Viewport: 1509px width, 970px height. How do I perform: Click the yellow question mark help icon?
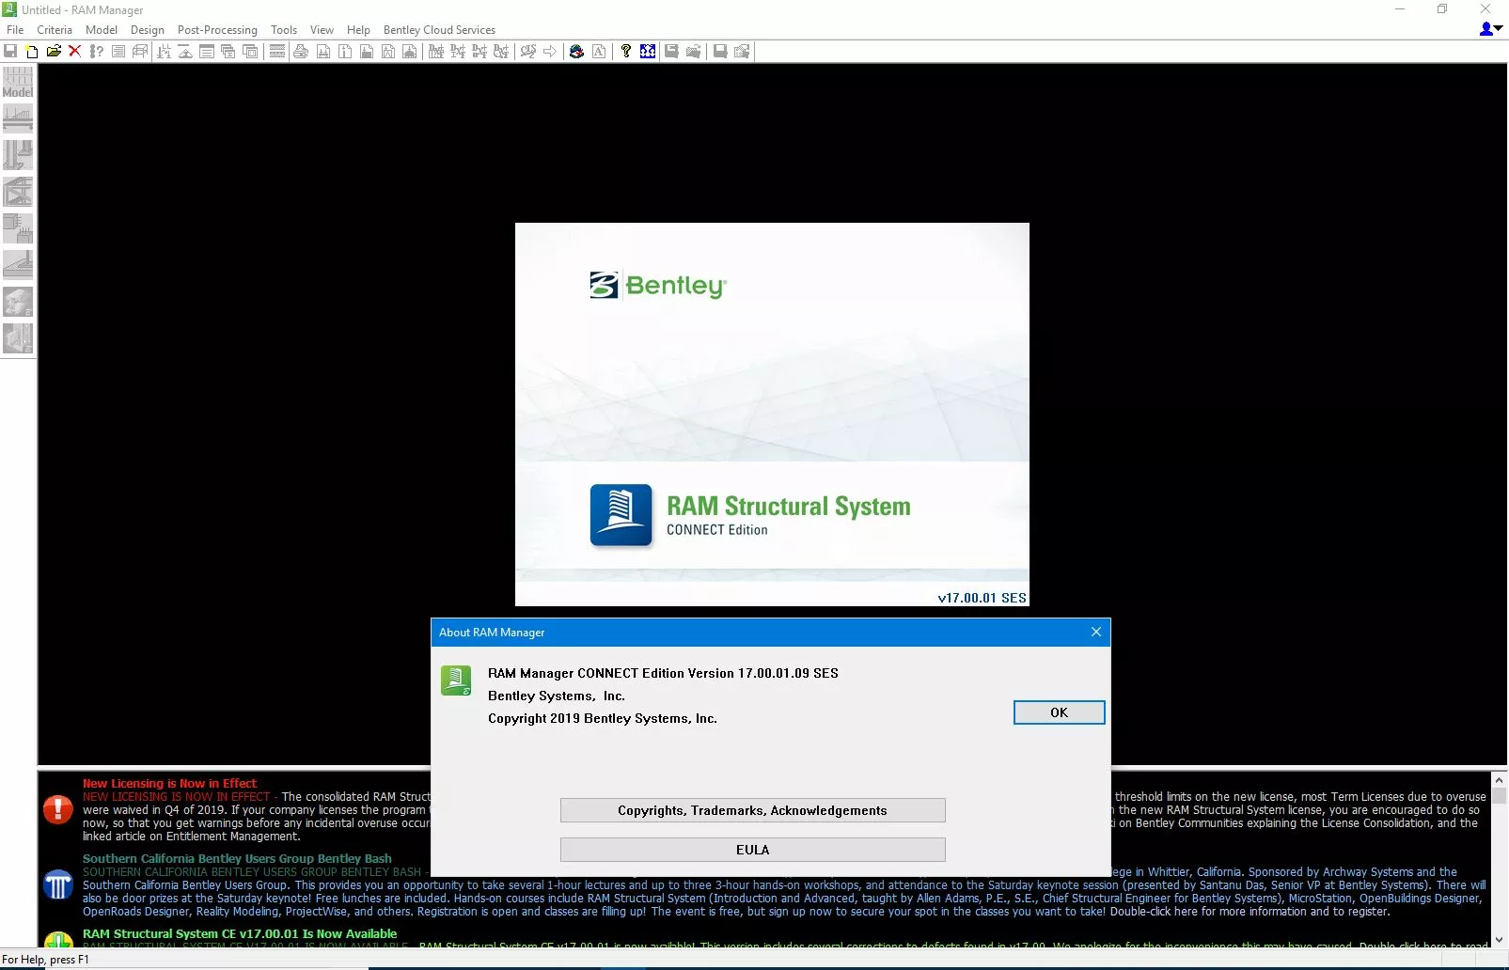click(x=626, y=52)
